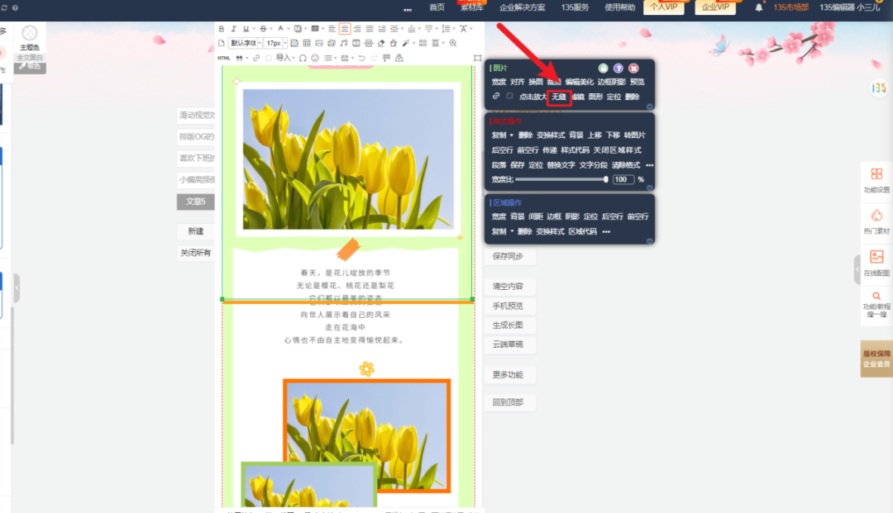Click 保存同步 button

509,256
